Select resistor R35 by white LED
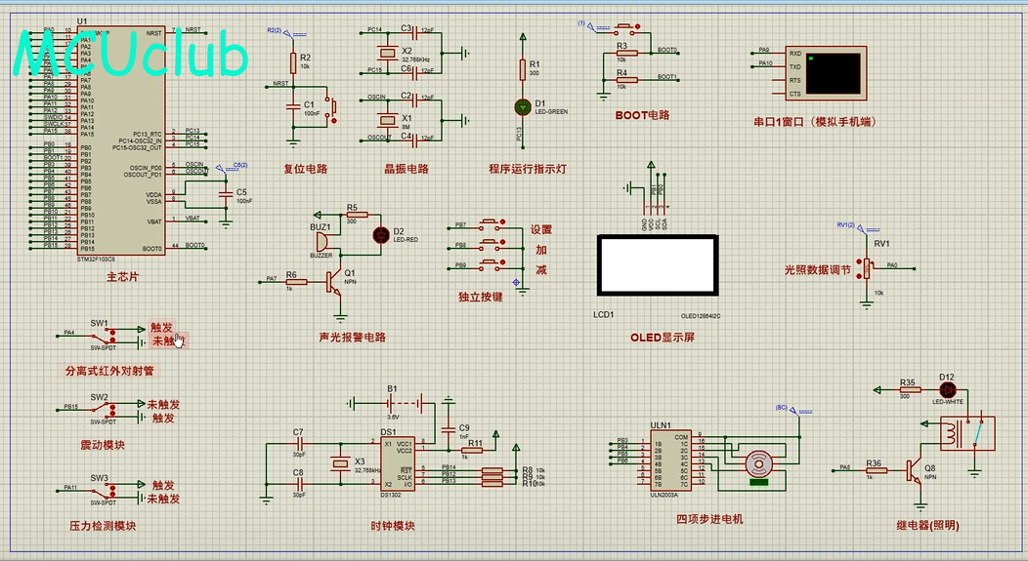Image resolution: width=1028 pixels, height=561 pixels. (909, 390)
